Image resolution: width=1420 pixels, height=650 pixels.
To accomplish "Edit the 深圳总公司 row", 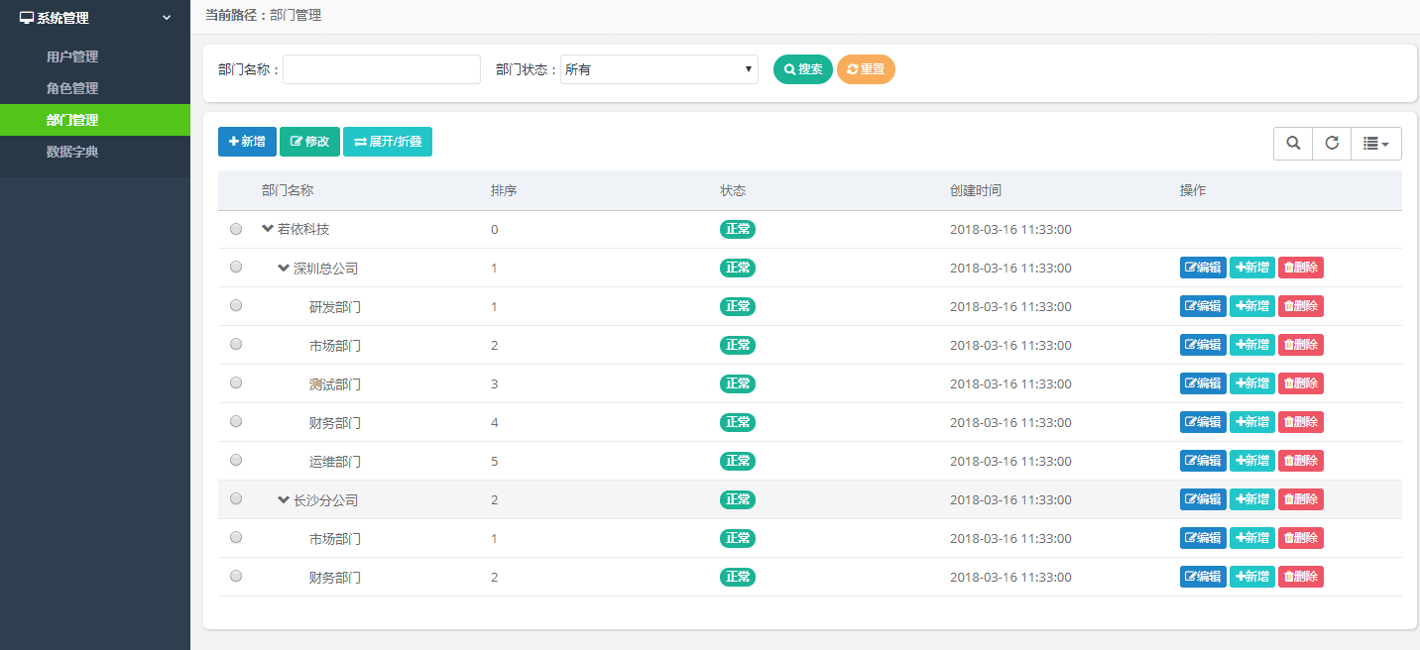I will click(x=1202, y=268).
